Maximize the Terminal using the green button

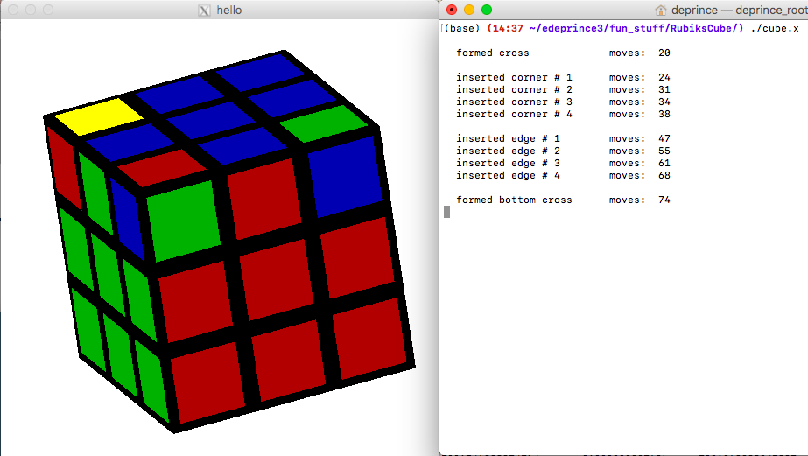point(487,10)
